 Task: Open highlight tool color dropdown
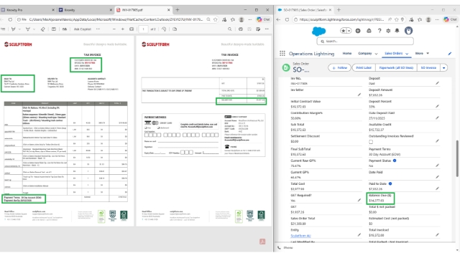coord(19,29)
